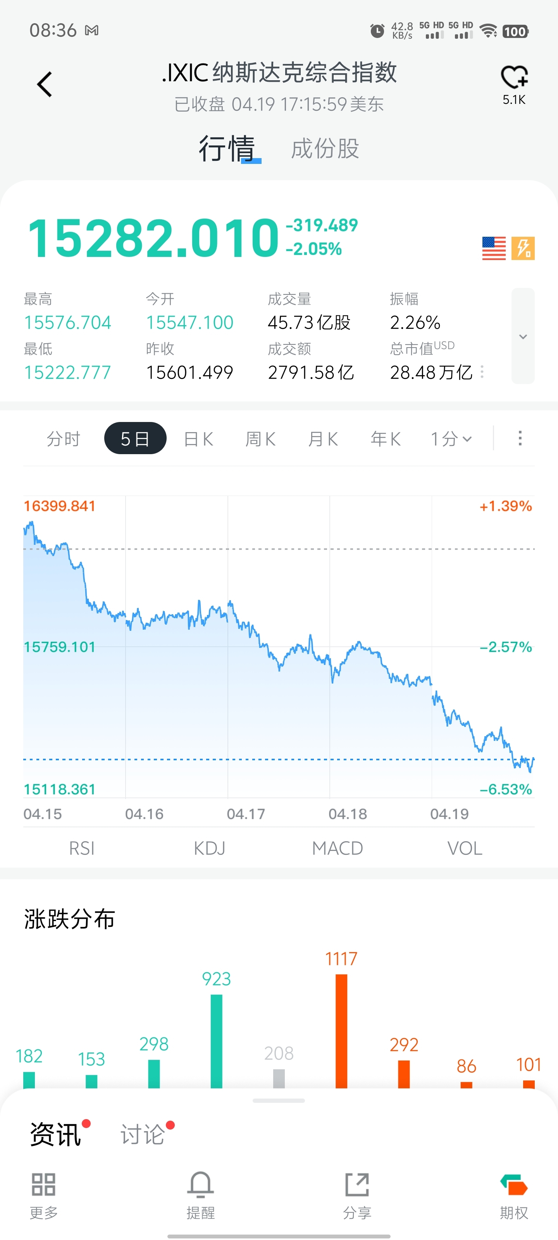Open 期权 options icon

pos(514,1185)
